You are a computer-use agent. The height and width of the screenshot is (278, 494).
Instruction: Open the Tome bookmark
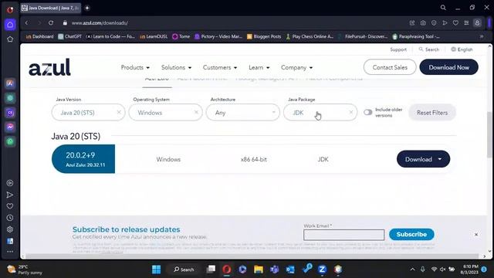181,36
